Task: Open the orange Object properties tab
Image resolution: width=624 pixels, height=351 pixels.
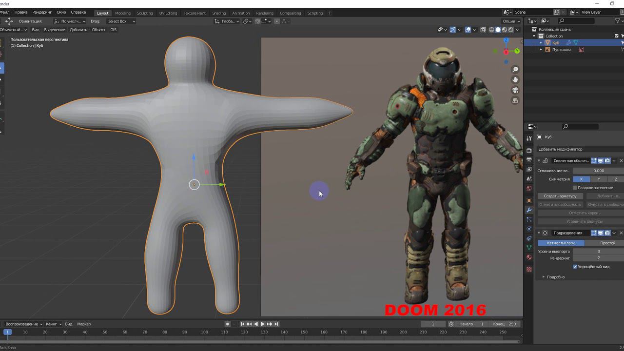Action: [x=529, y=200]
